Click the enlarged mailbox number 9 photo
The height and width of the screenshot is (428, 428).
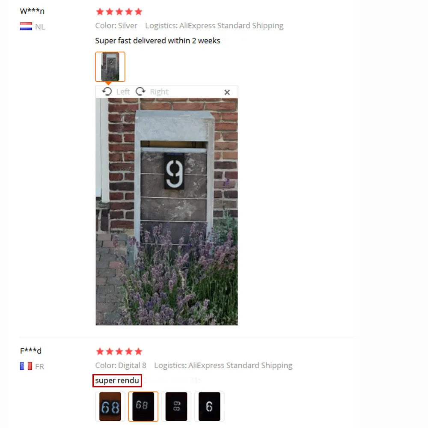166,212
